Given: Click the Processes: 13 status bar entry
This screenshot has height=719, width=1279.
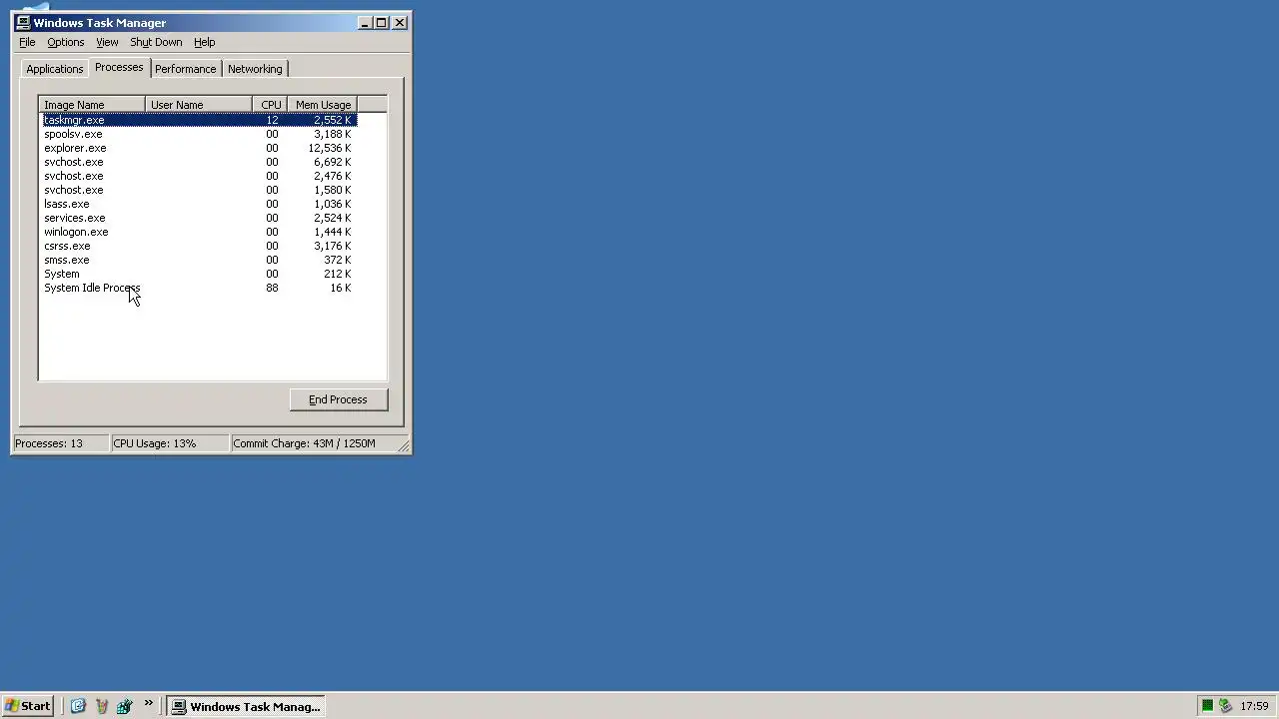Looking at the screenshot, I should pos(60,443).
